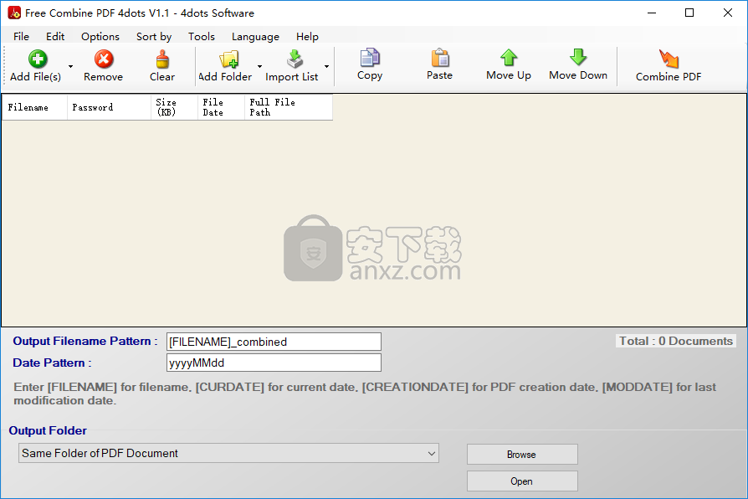Click the Copy toolbar icon
Viewport: 748px width, 499px height.
370,58
